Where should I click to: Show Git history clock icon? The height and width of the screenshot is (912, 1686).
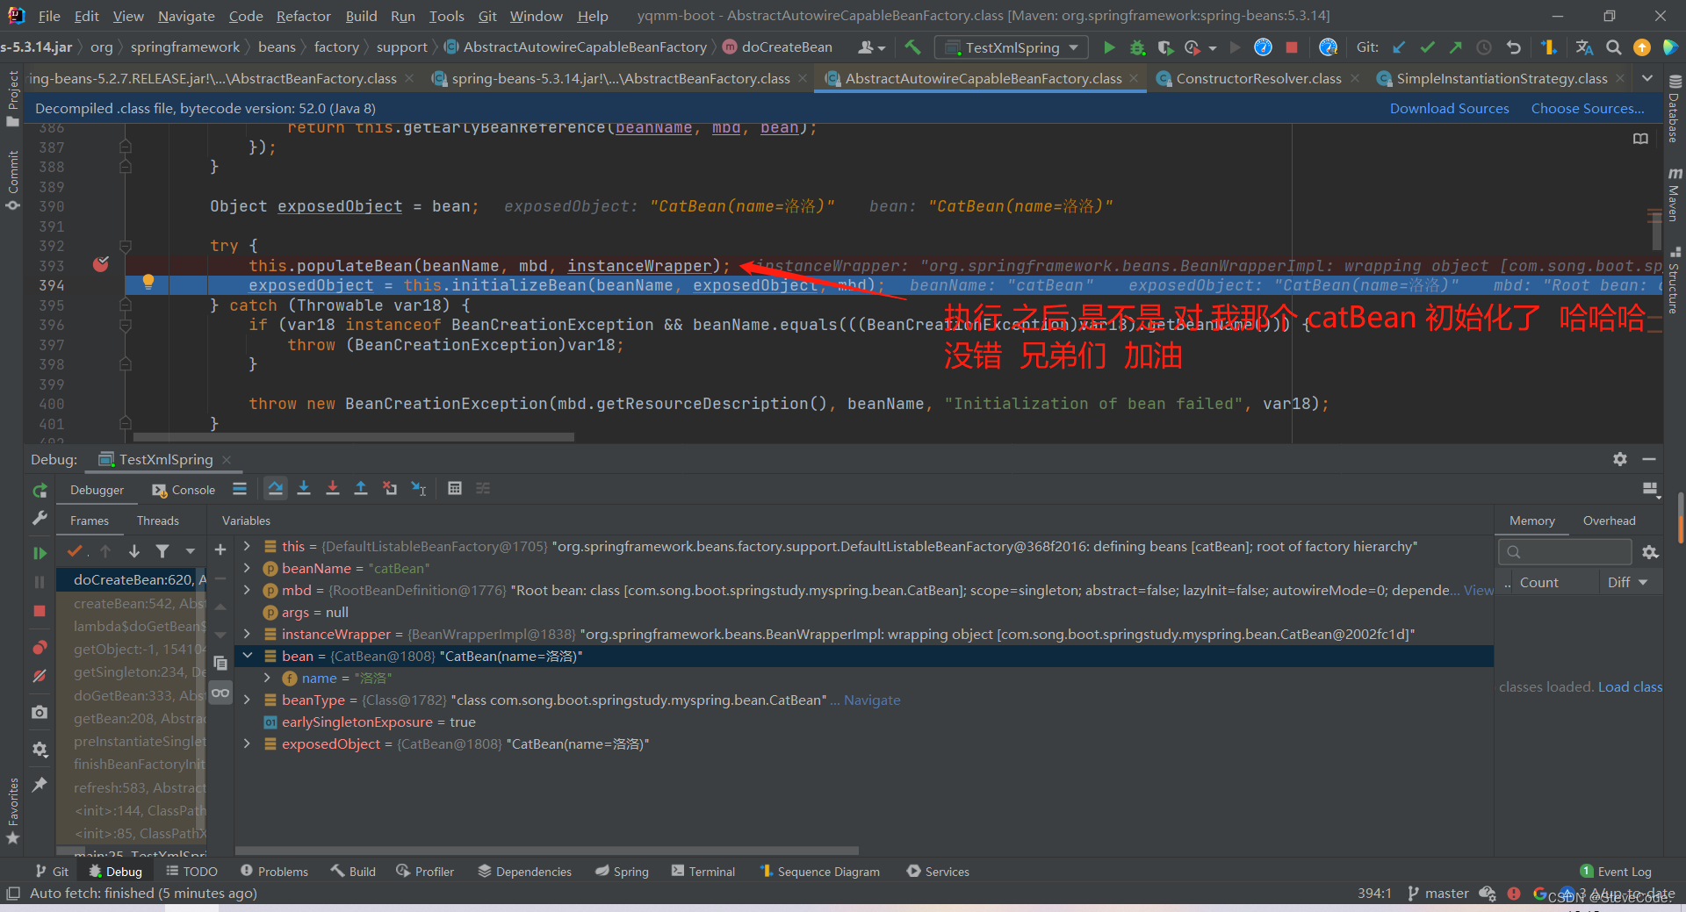pos(1484,47)
